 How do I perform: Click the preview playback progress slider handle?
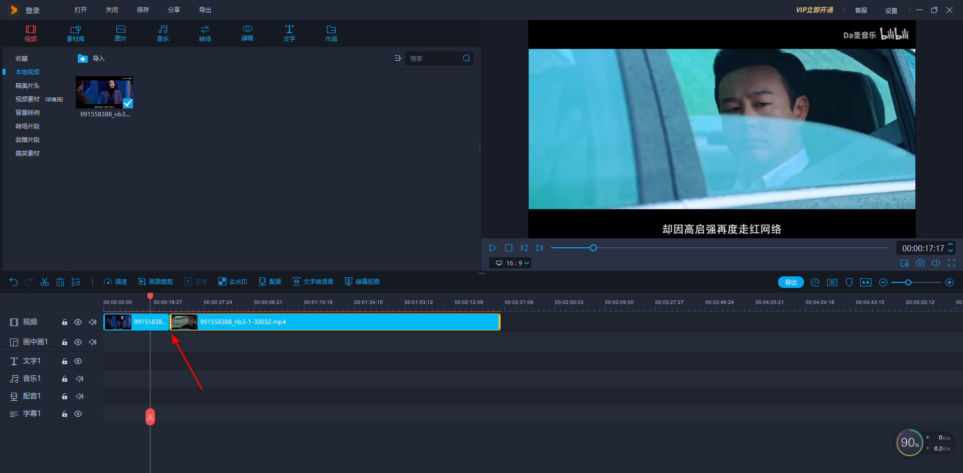click(x=593, y=248)
